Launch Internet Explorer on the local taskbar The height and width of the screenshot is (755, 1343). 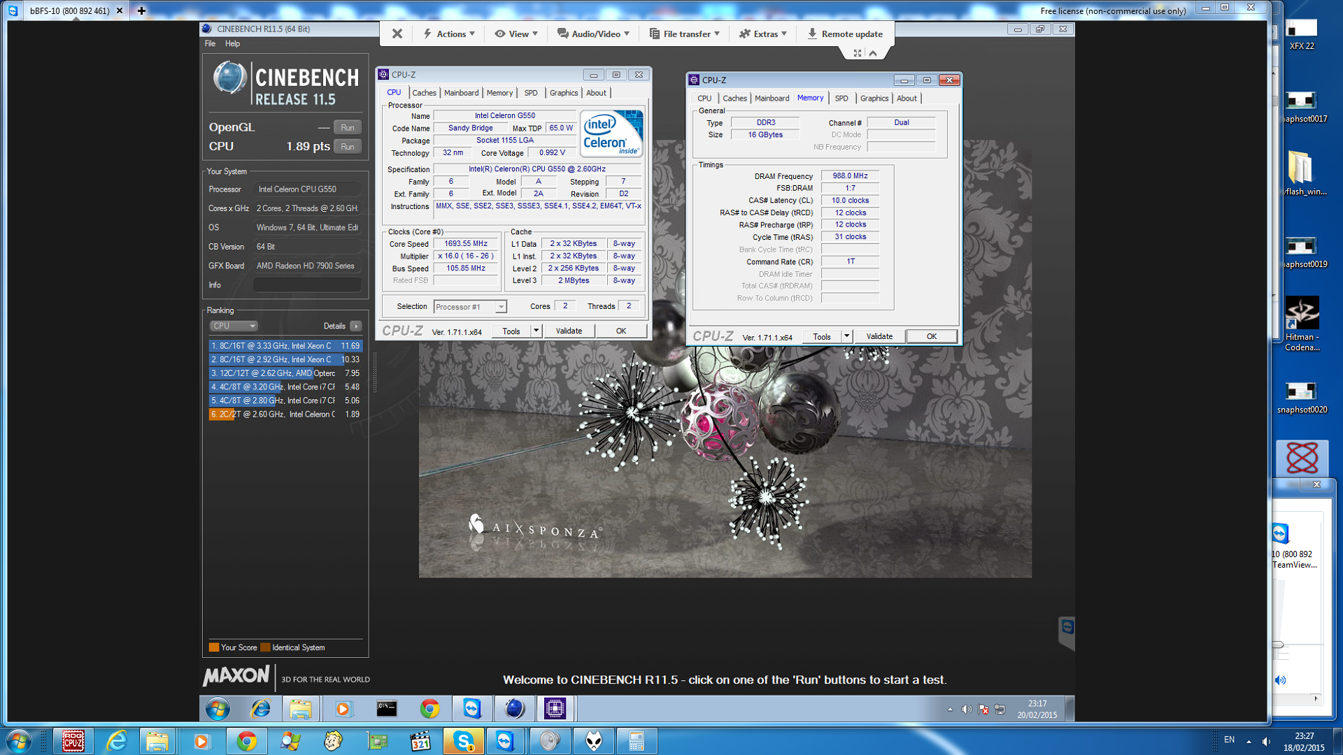coord(116,741)
